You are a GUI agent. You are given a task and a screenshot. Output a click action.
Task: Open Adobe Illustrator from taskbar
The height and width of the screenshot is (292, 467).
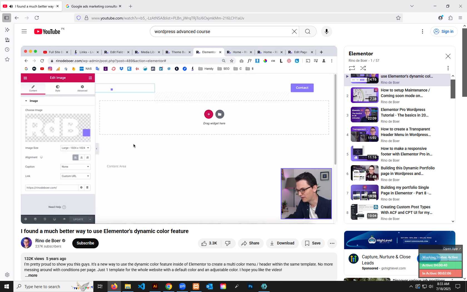(155, 286)
